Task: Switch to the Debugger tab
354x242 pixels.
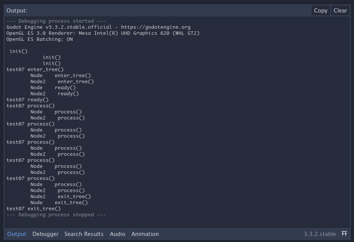Action: pyautogui.click(x=45, y=234)
